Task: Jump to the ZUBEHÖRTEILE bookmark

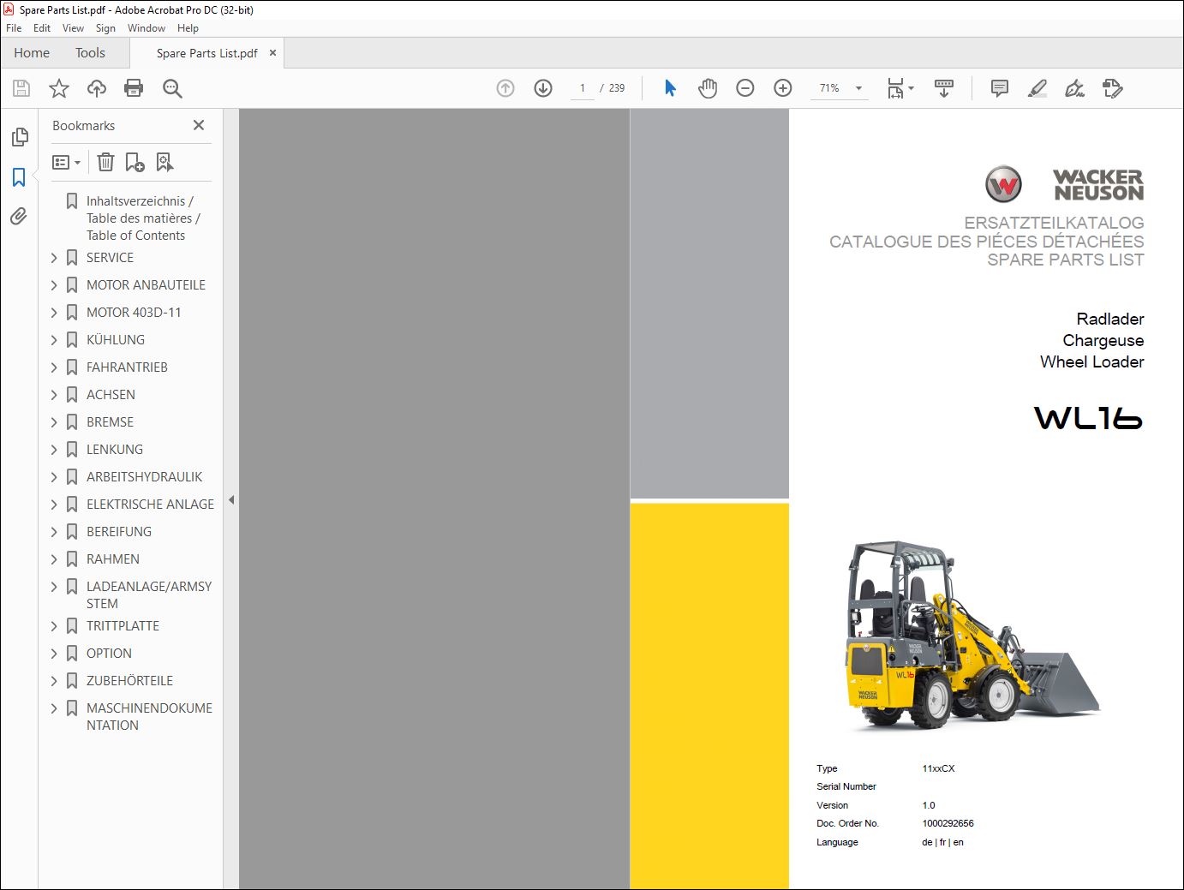Action: pos(129,681)
